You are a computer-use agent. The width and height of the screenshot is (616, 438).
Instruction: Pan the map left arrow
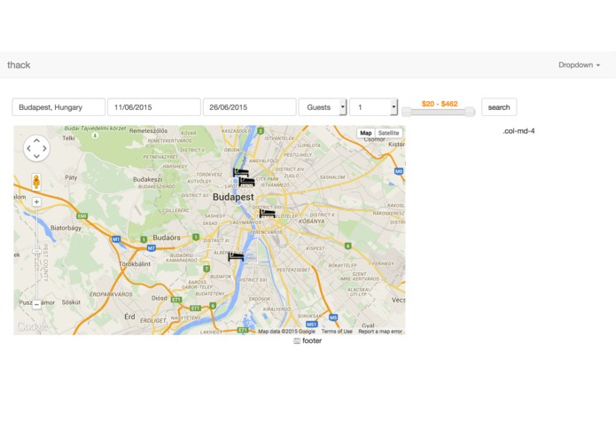pyautogui.click(x=28, y=148)
